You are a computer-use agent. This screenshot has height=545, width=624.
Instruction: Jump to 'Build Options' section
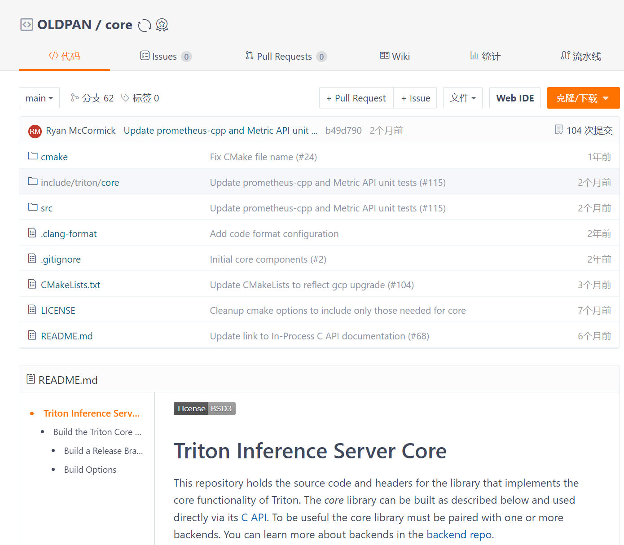(90, 470)
